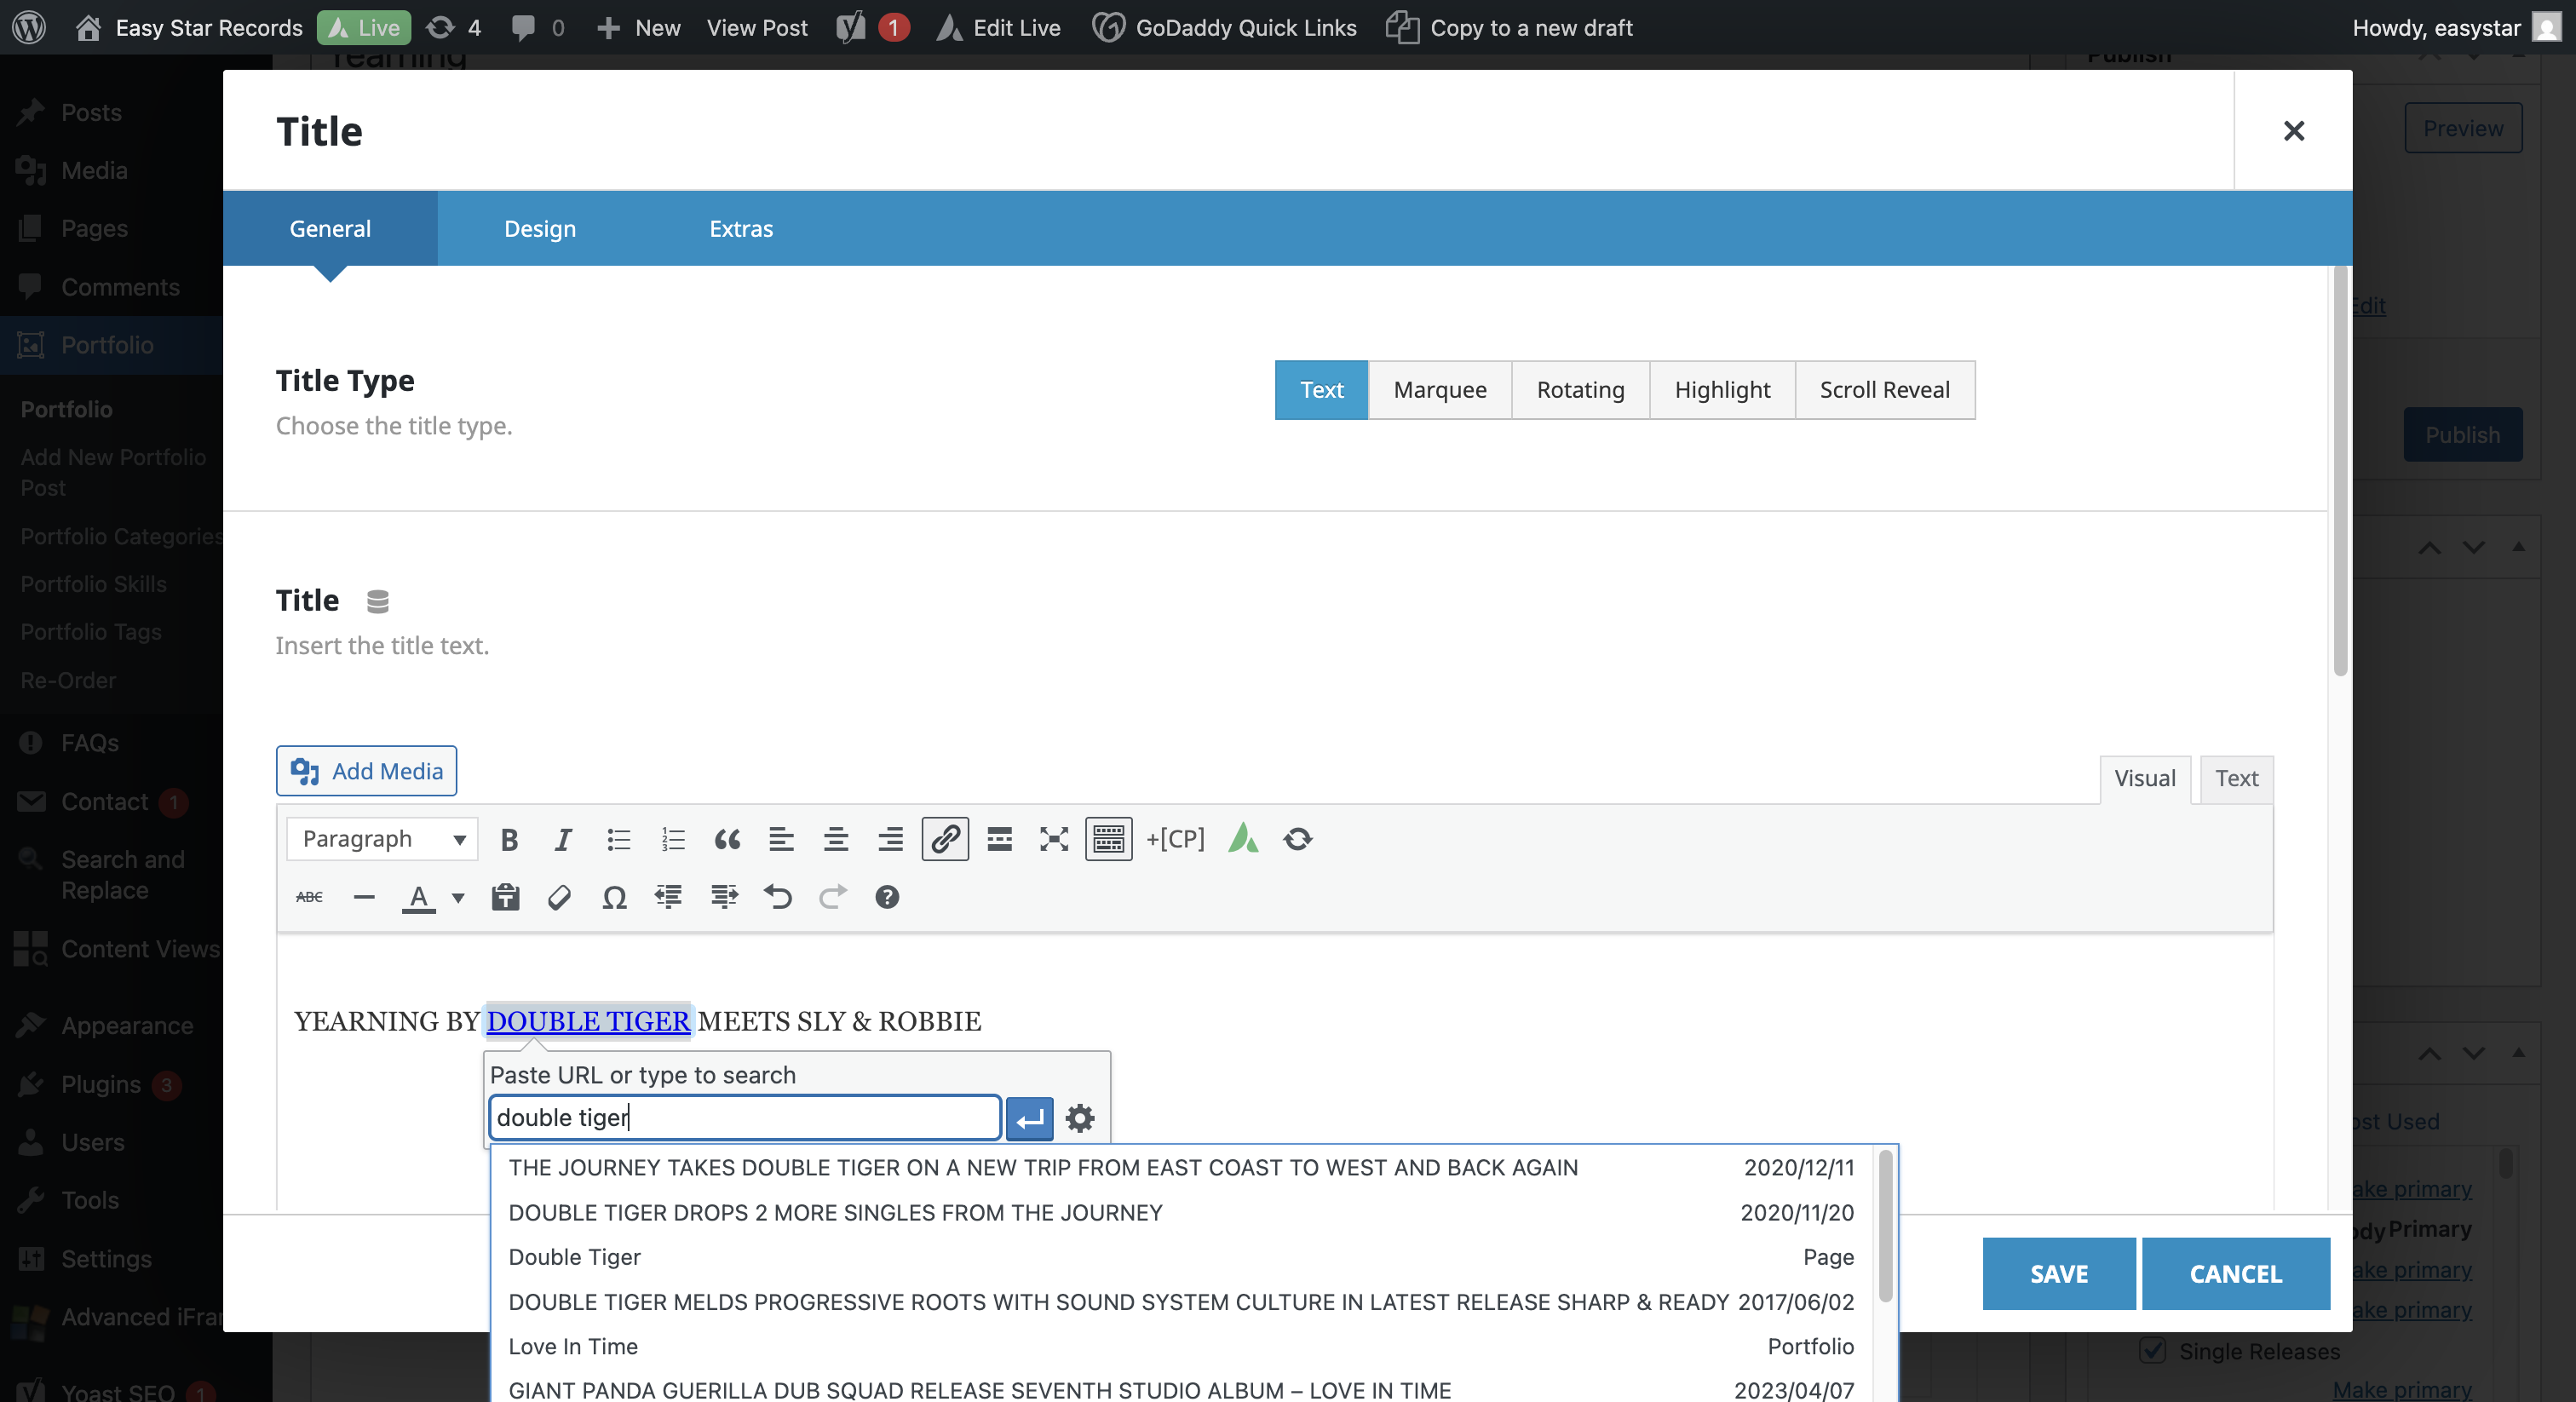Open the Special character omega icon
Viewport: 2576px width, 1402px height.
coord(614,897)
